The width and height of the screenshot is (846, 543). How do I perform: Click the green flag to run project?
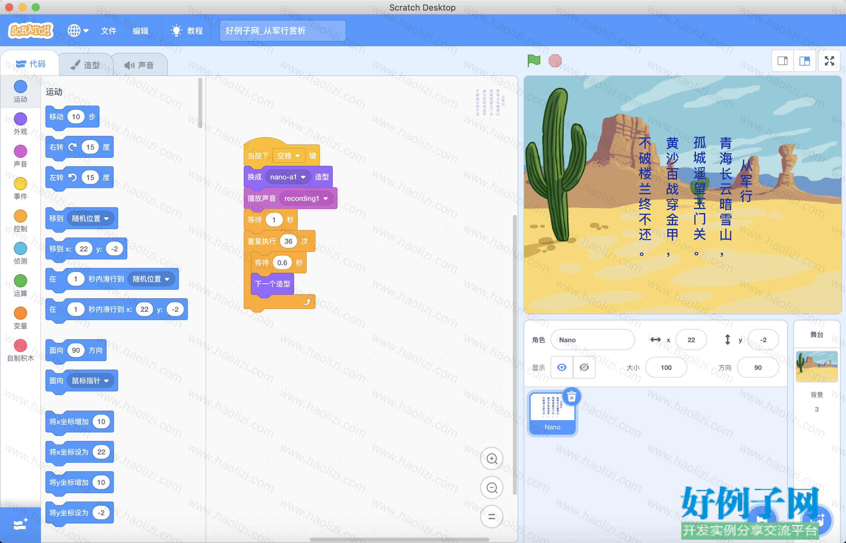(533, 61)
